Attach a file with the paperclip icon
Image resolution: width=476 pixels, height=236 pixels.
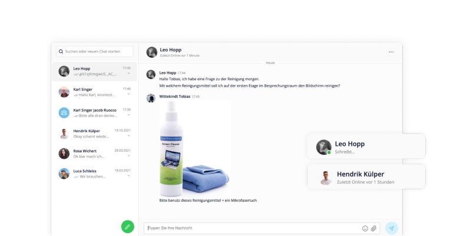[x=373, y=228]
